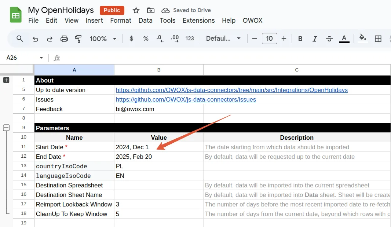This screenshot has width=391, height=227.
Task: Select the Up to date version cell
Action: click(x=74, y=90)
